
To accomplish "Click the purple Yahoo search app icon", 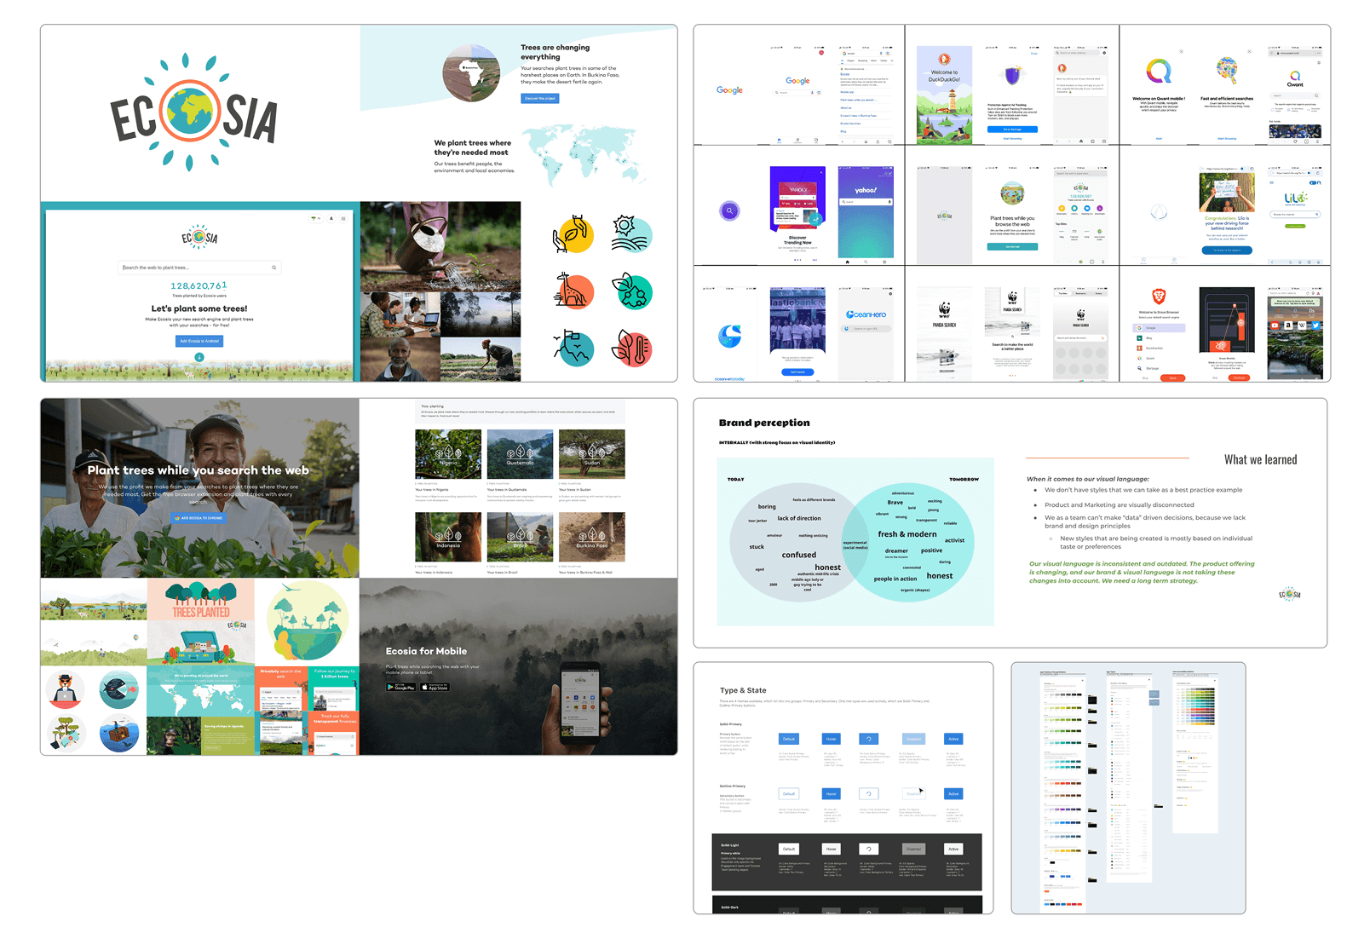I will [729, 210].
